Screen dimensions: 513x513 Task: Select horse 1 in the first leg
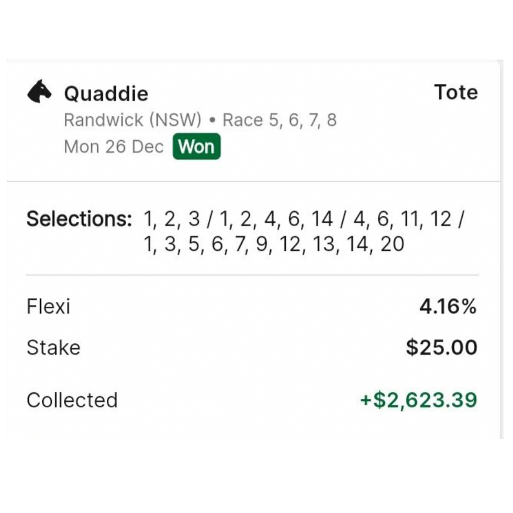click(x=151, y=219)
